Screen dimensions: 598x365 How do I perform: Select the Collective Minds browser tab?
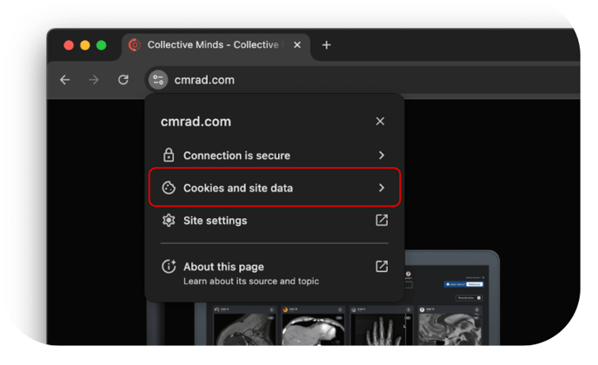[216, 45]
